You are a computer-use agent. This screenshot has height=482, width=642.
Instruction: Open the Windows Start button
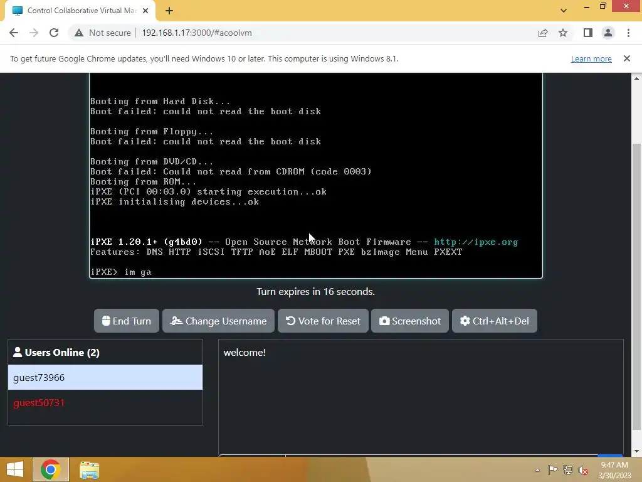tap(15, 469)
